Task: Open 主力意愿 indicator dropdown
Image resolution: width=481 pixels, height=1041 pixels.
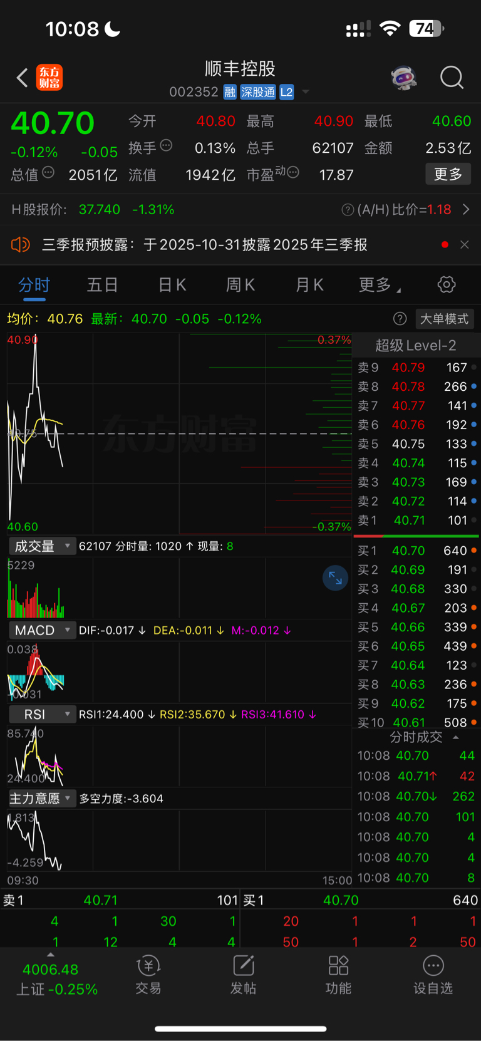Action: 42,798
